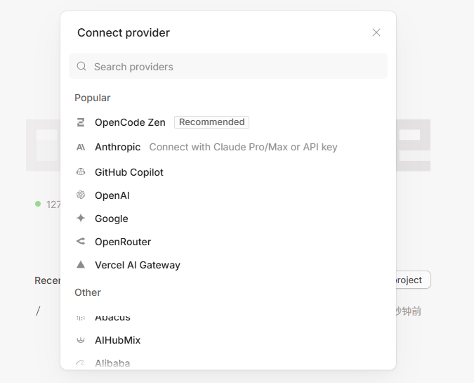Click the Alibaba provider entry
Viewport: 474px width, 383px height.
(112, 363)
